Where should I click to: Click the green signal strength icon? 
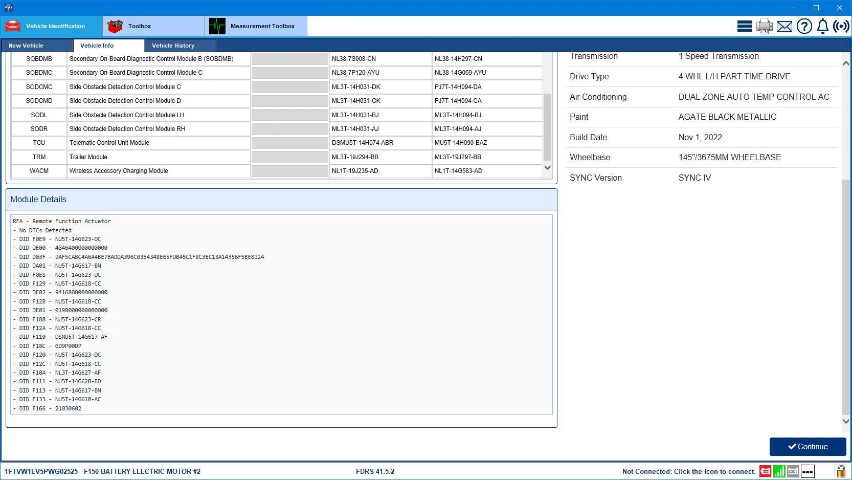pos(779,471)
